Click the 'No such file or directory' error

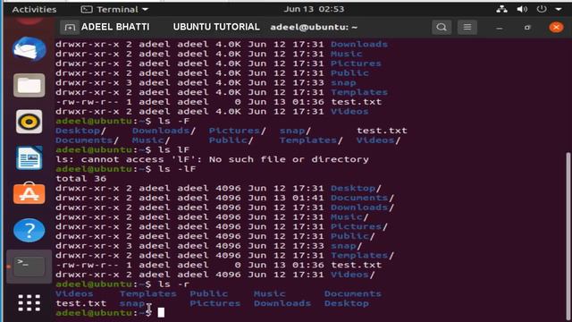click(289, 159)
